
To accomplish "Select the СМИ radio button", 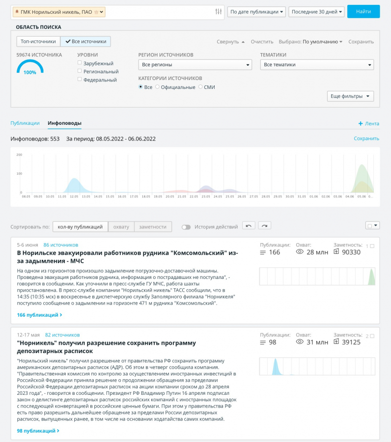I will click(x=200, y=87).
